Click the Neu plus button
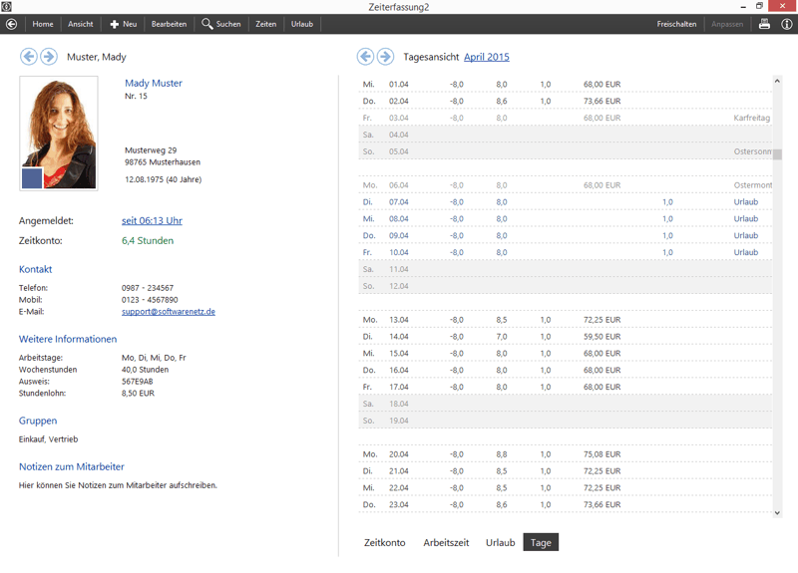 click(123, 24)
